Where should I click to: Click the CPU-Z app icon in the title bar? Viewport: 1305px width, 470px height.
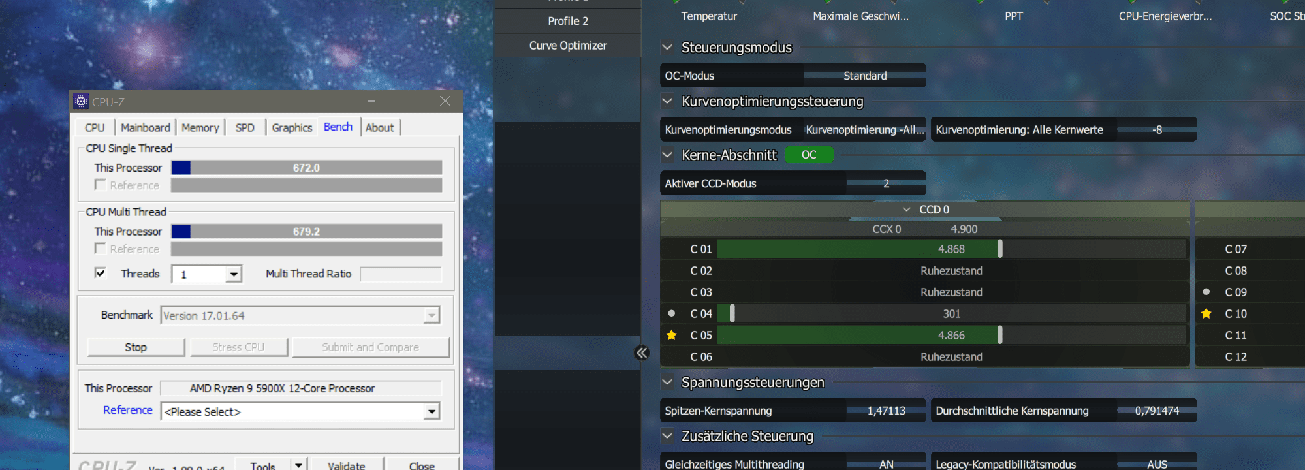[x=81, y=101]
